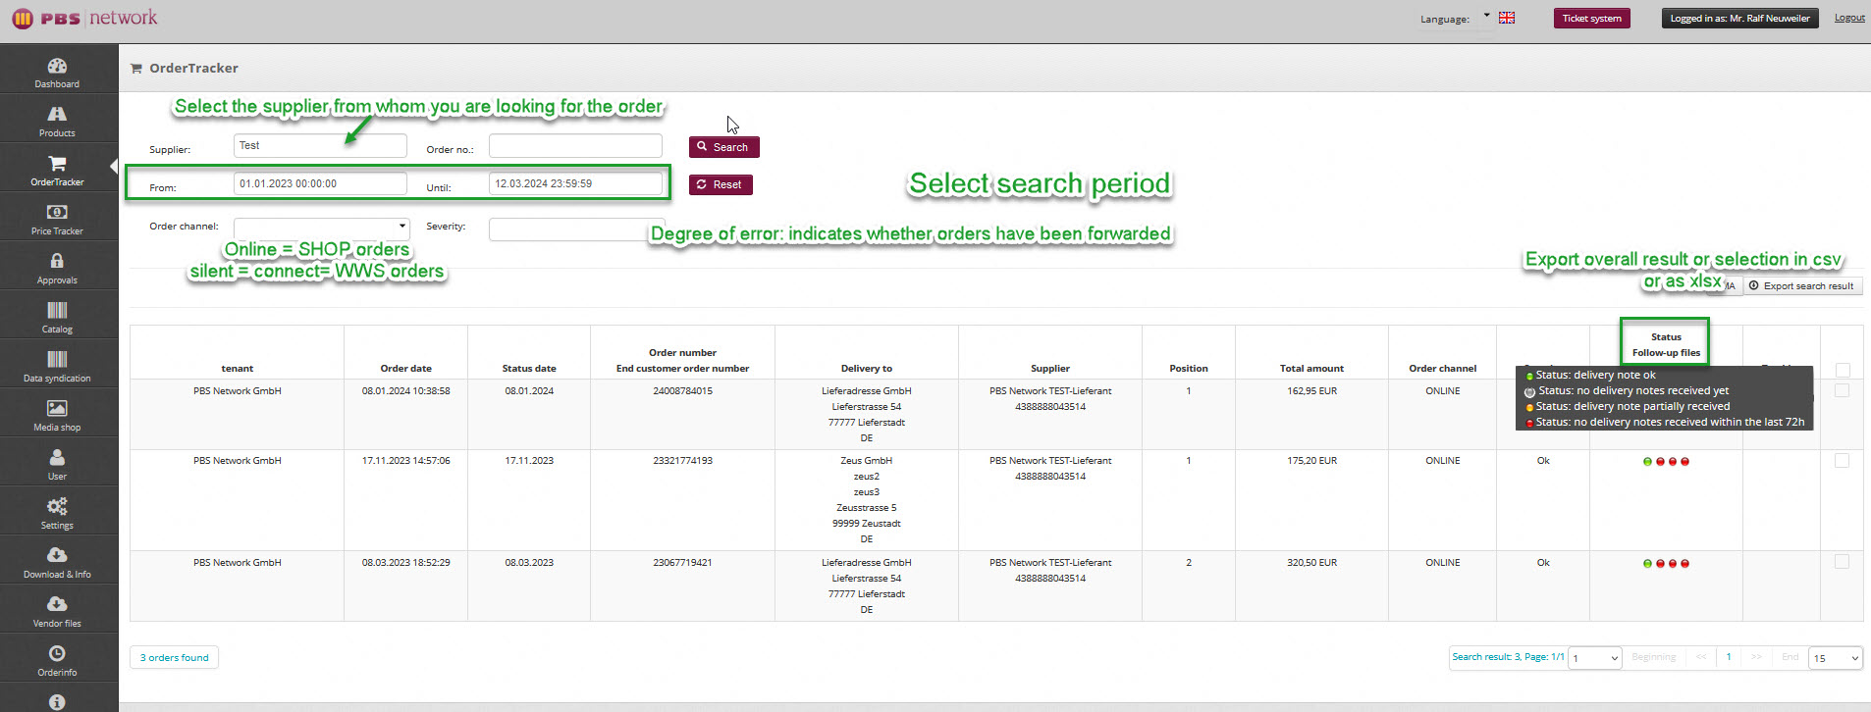Open the page number dropdown showing 1
Image resolution: width=1871 pixels, height=712 pixels.
pyautogui.click(x=1595, y=658)
